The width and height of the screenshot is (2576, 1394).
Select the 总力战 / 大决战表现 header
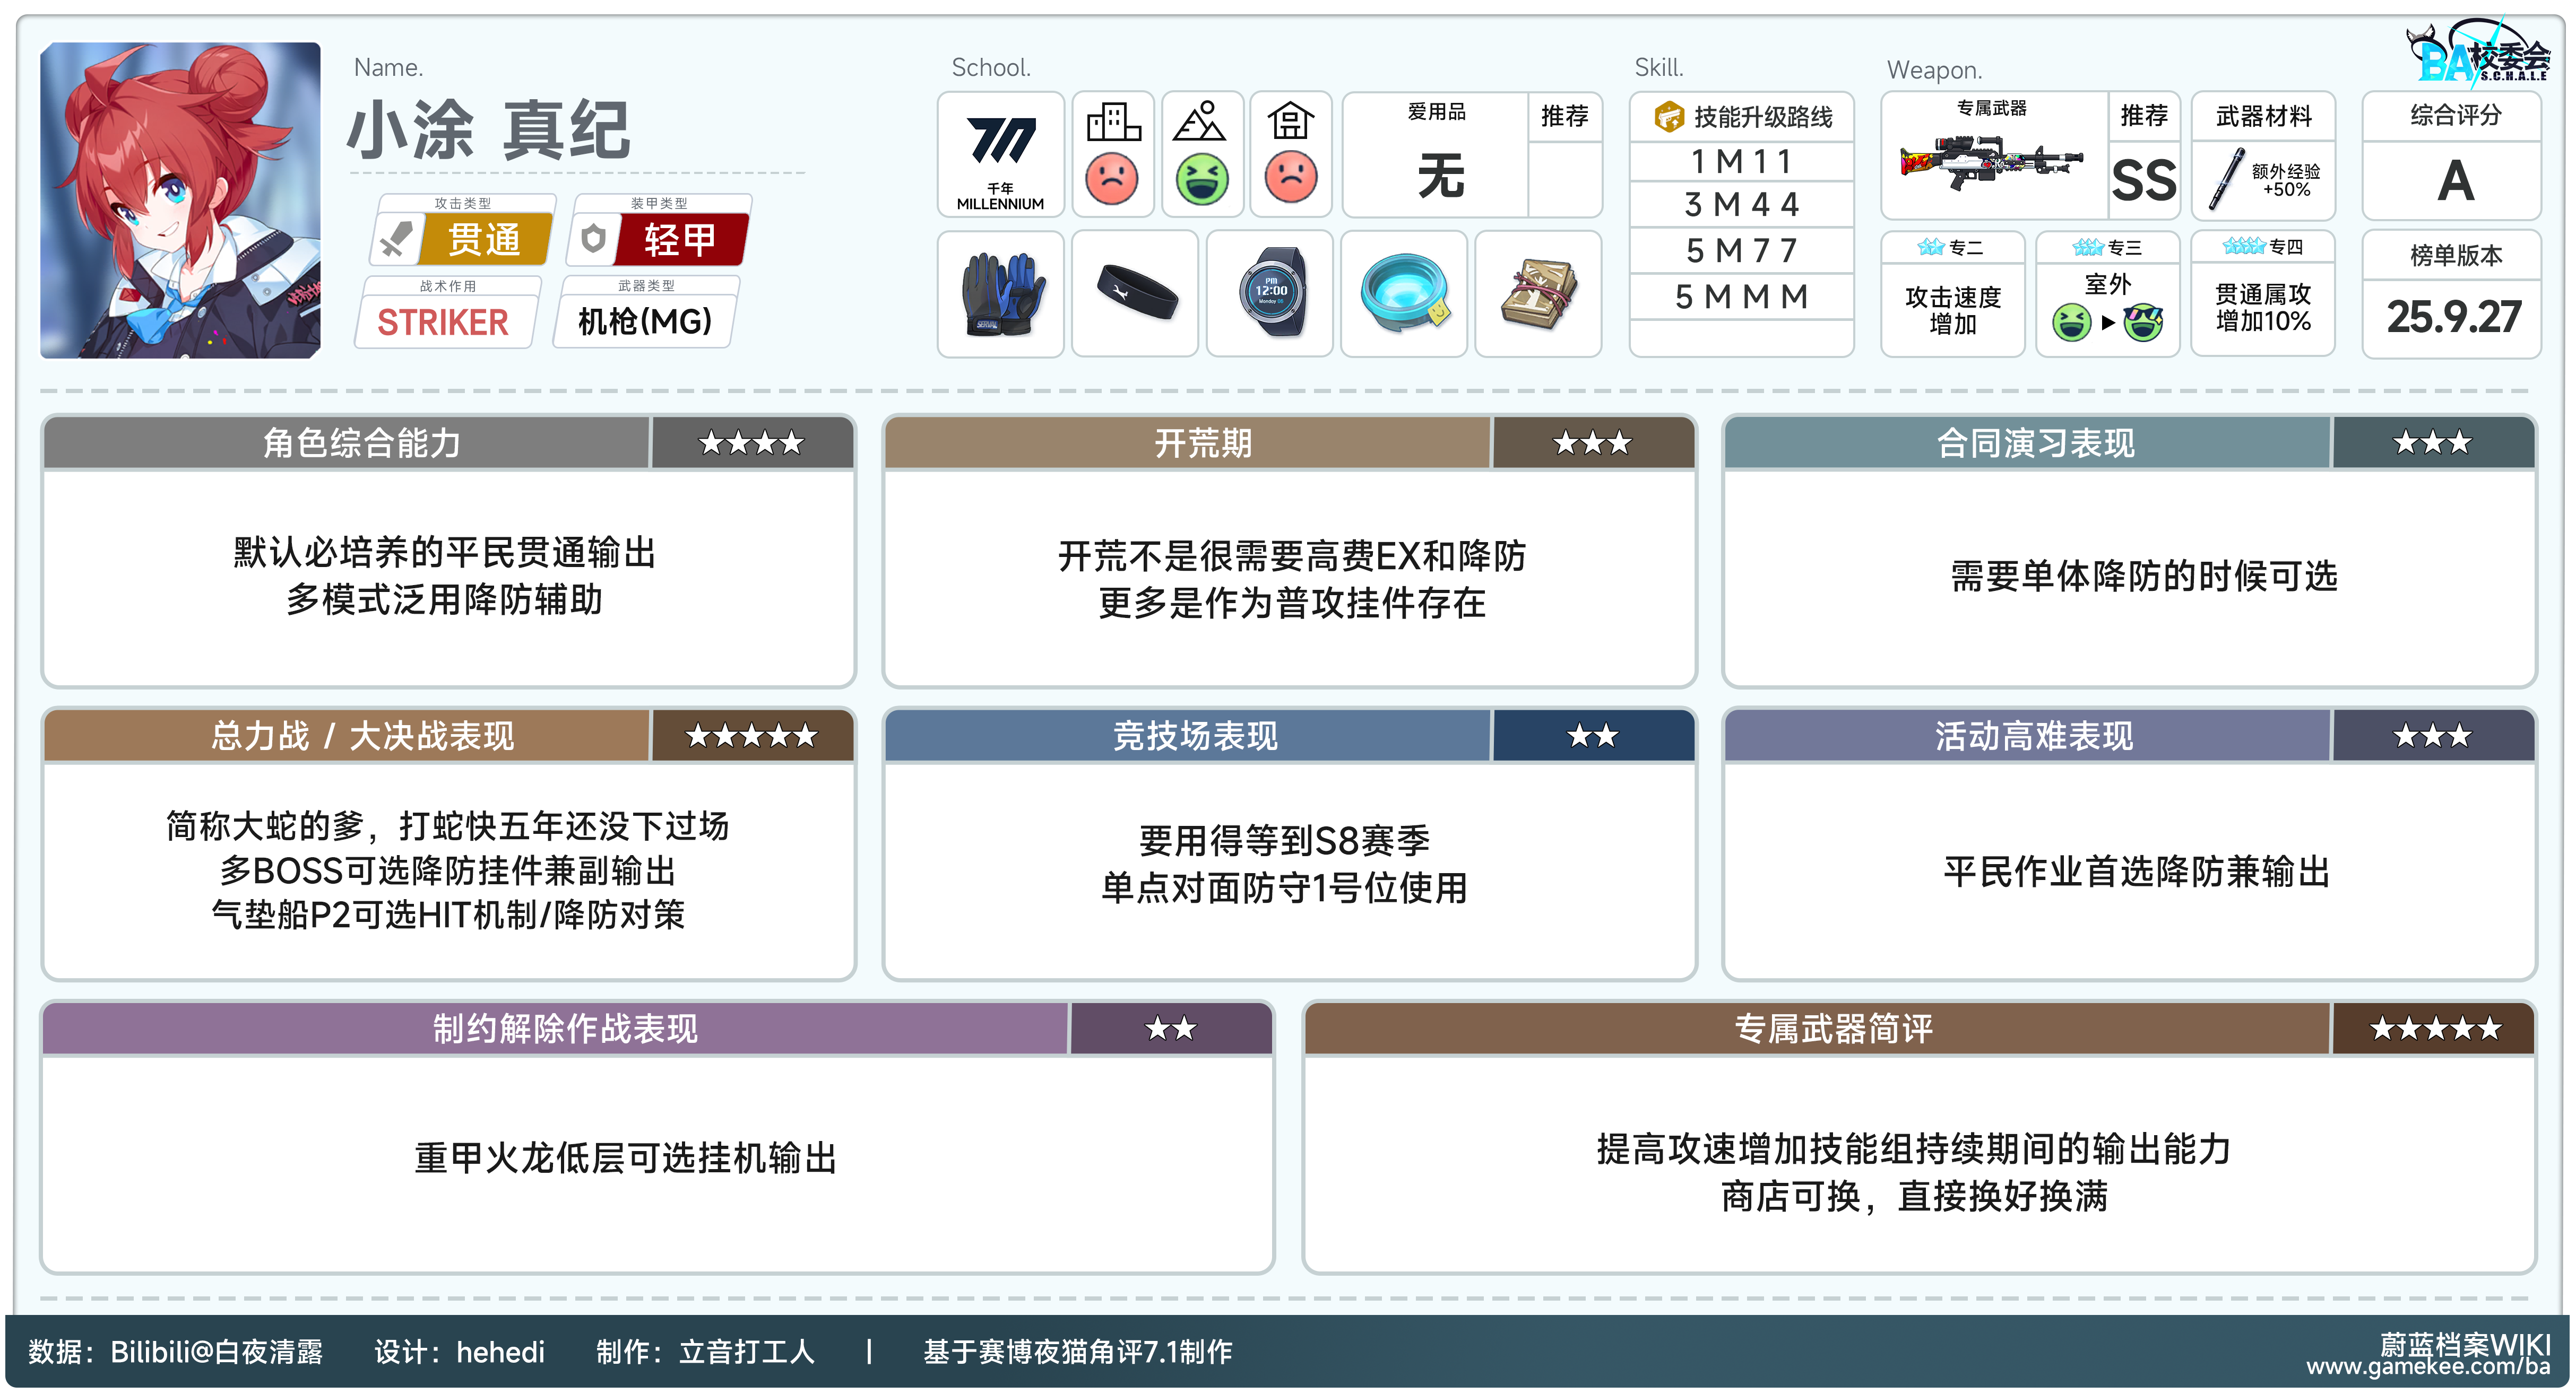click(x=362, y=736)
